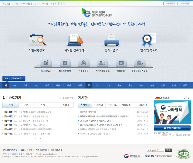
Task: Click the 로그인 link
Action: (x=15, y=4)
